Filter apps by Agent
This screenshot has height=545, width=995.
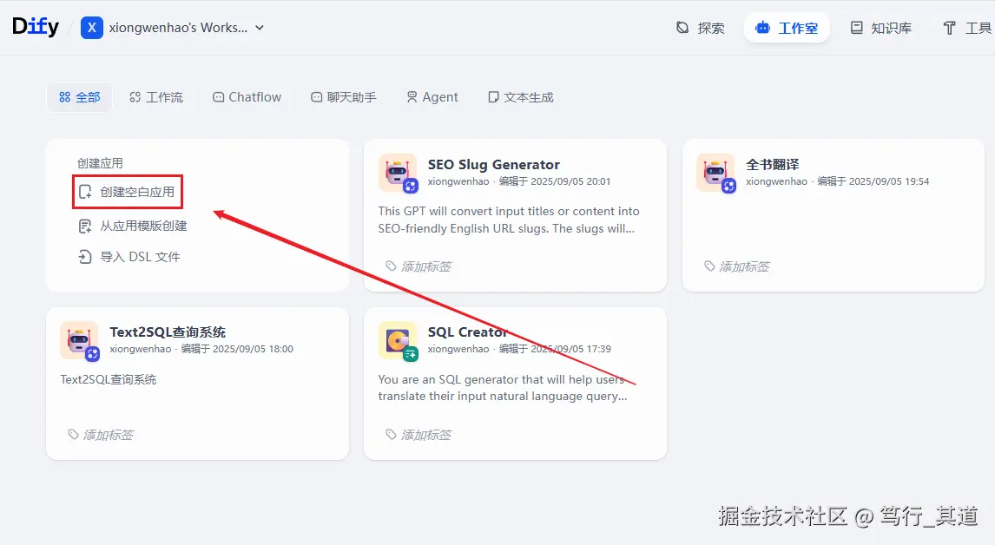pyautogui.click(x=432, y=97)
